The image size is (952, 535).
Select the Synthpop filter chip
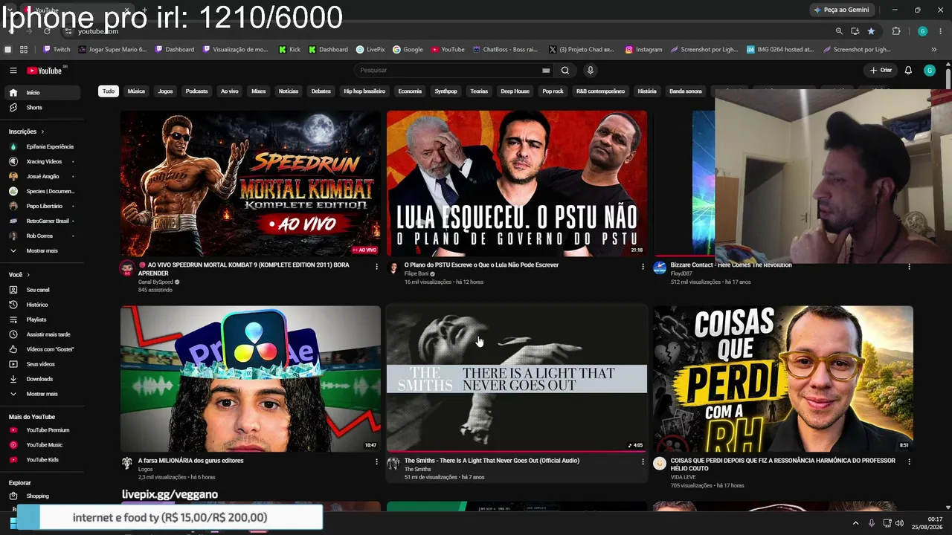point(446,91)
